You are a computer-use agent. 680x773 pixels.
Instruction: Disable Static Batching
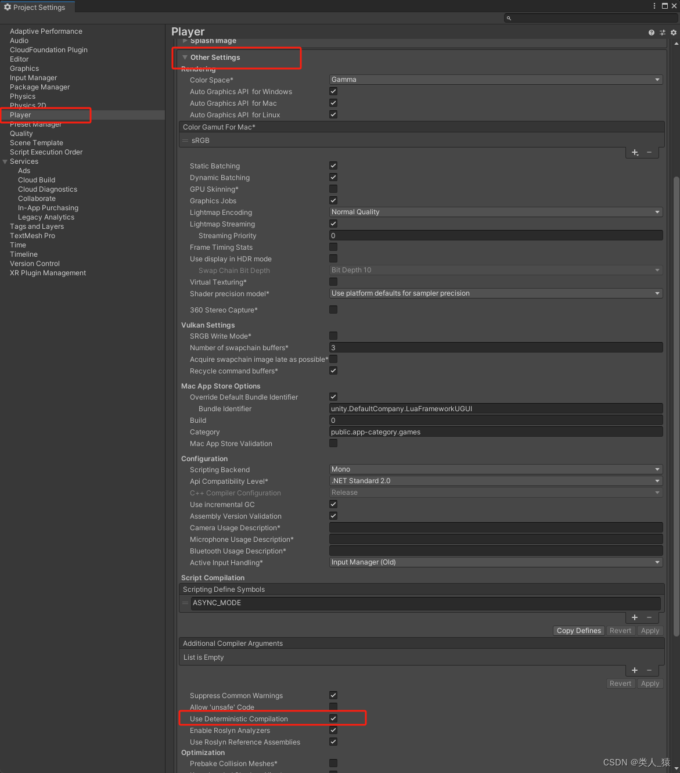point(333,165)
